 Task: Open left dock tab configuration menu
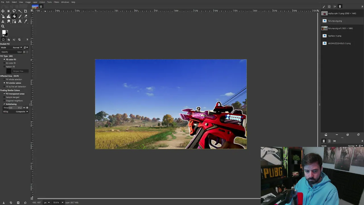[27, 40]
